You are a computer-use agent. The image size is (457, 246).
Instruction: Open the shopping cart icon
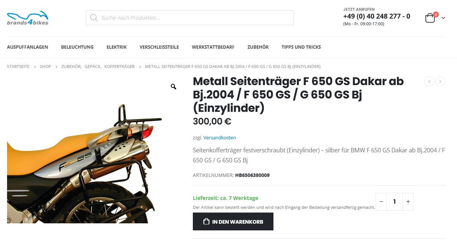(430, 18)
